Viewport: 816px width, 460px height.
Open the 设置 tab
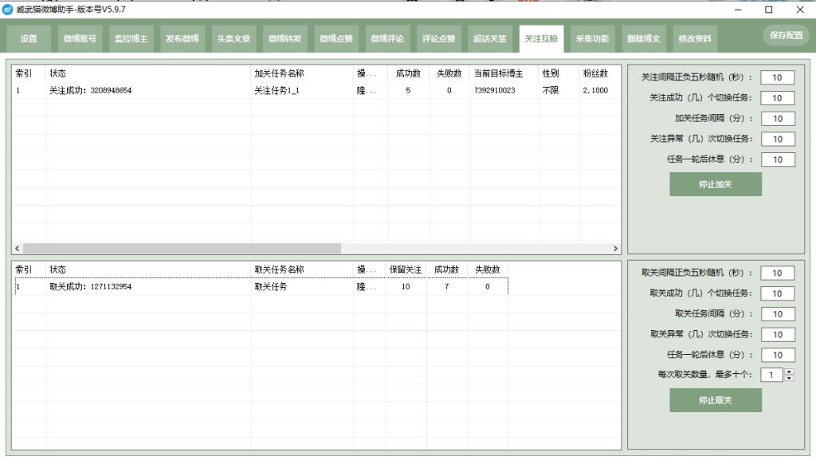click(x=29, y=38)
